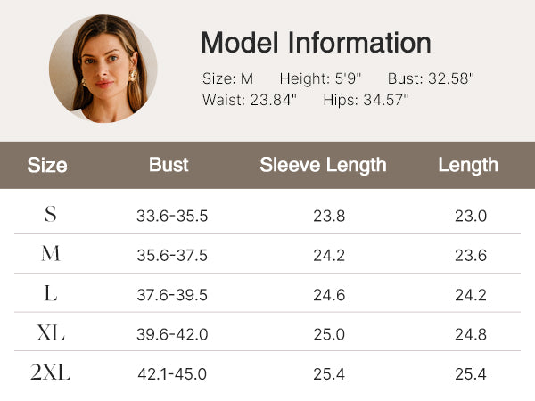The width and height of the screenshot is (535, 401).
Task: Click the Sleeve Length column header
Action: coord(323,165)
